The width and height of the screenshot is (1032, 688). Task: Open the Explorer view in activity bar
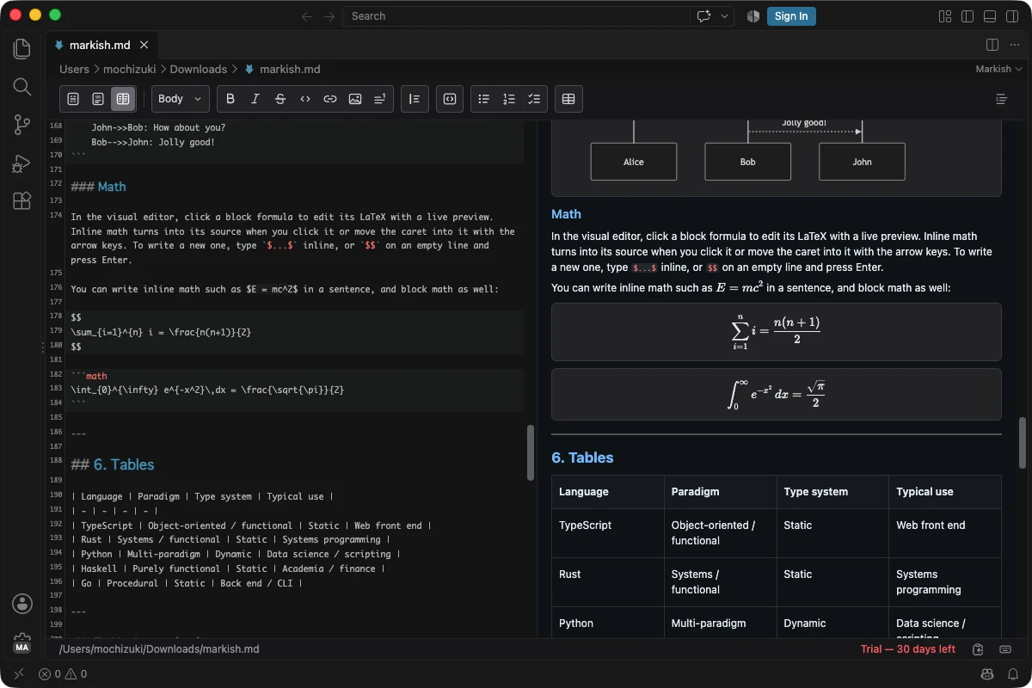pos(22,49)
